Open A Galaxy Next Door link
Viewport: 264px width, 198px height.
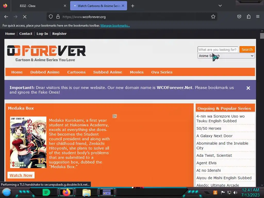point(214,136)
